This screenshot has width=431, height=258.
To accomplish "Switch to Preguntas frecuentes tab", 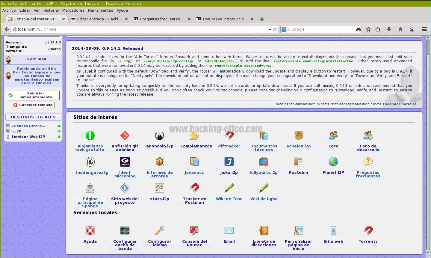I will pos(162,19).
